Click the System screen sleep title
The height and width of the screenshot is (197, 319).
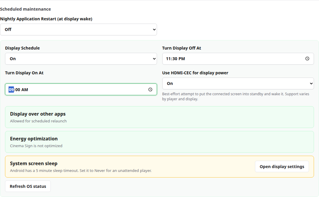[34, 164]
